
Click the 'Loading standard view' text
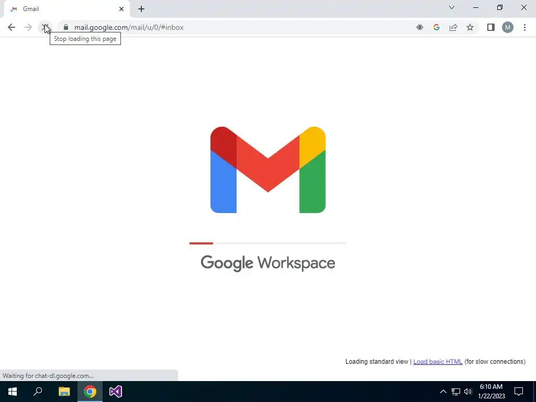tap(377, 361)
